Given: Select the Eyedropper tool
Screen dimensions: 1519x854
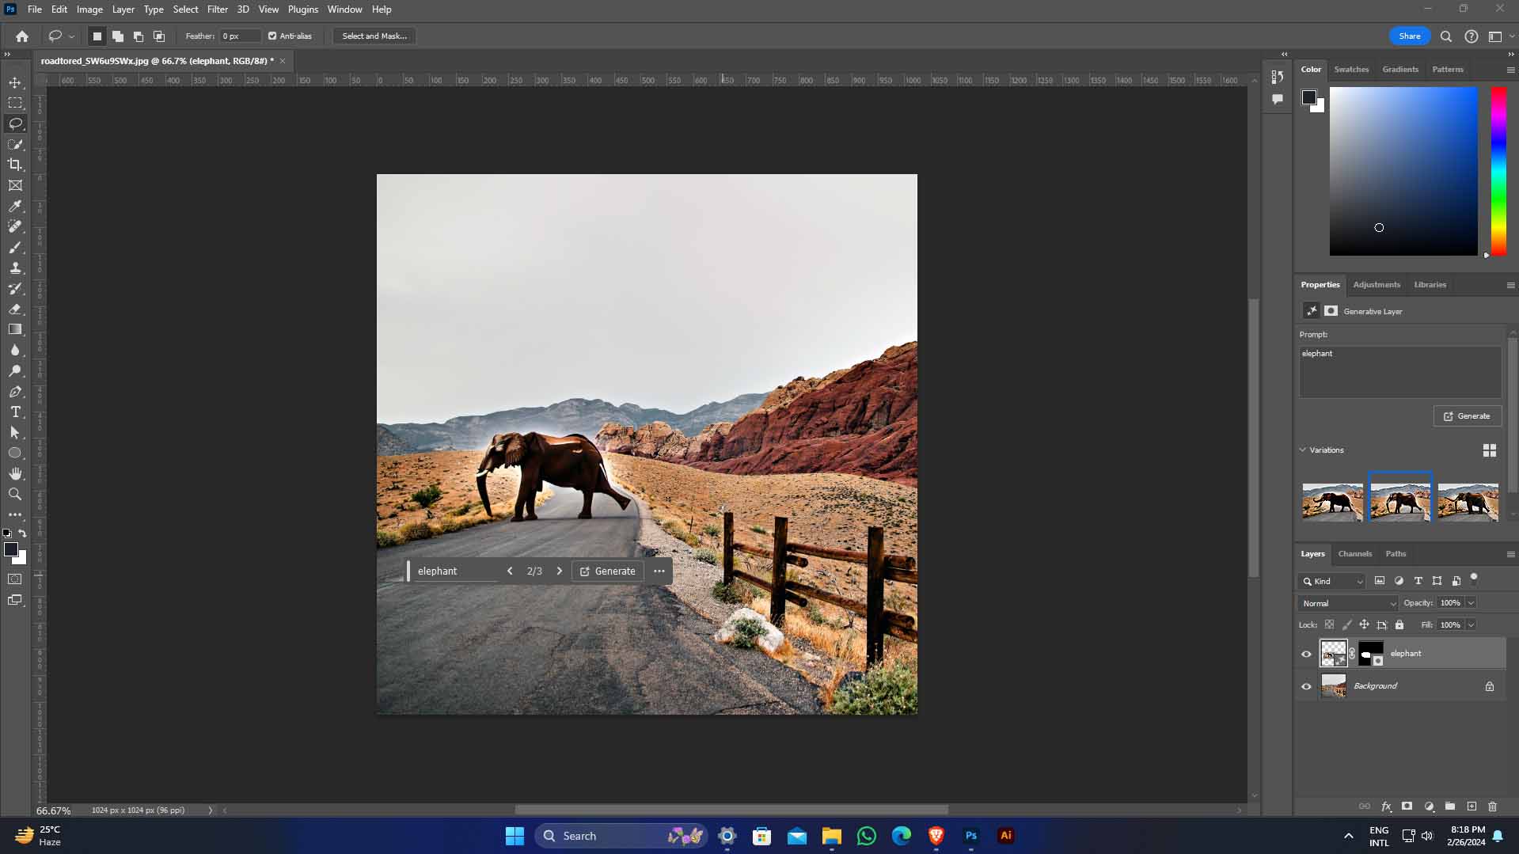Looking at the screenshot, I should (x=15, y=207).
